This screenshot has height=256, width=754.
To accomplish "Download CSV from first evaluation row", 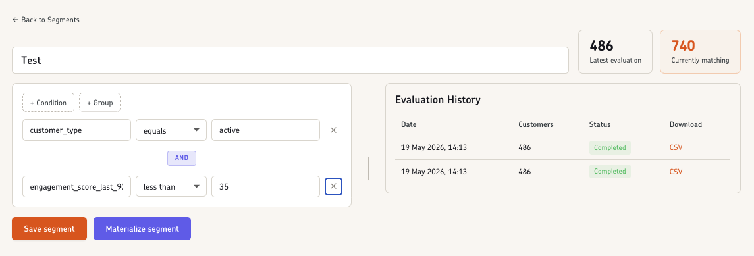I will tap(676, 147).
